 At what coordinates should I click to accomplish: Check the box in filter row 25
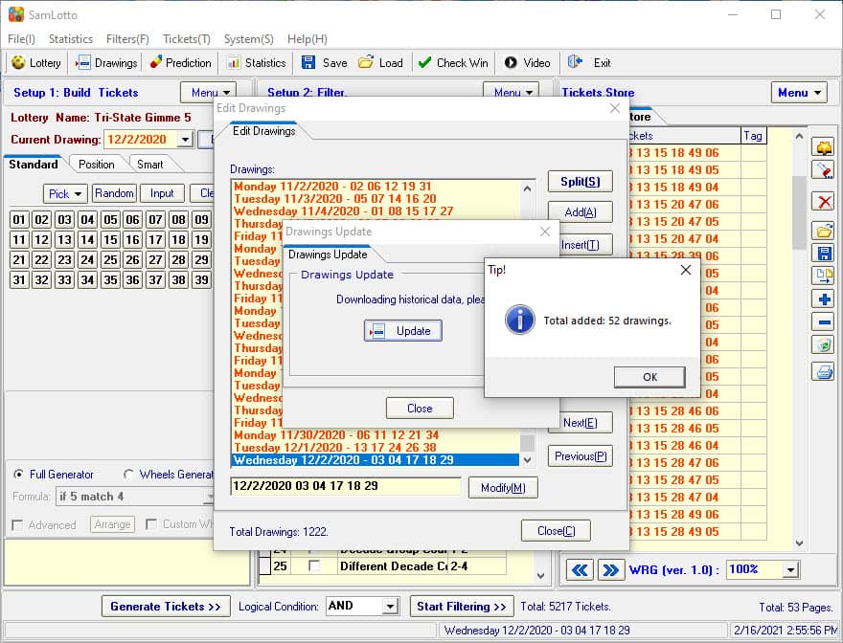(x=314, y=565)
